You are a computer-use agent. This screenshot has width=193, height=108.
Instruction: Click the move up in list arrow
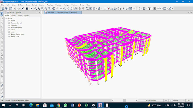tap(80, 8)
